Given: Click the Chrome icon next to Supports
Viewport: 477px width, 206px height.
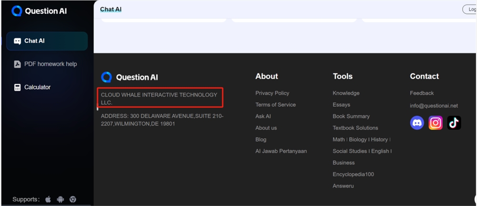Looking at the screenshot, I should [x=73, y=199].
